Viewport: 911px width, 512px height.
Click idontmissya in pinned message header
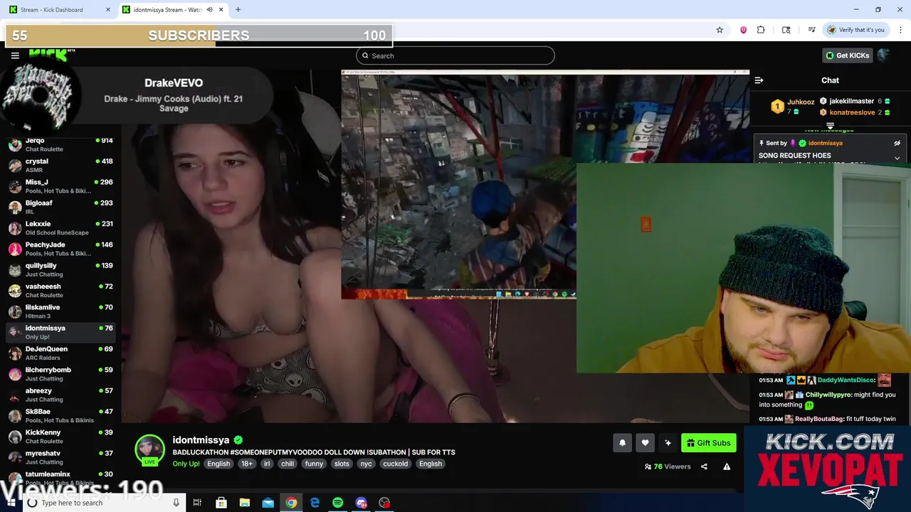tap(826, 143)
